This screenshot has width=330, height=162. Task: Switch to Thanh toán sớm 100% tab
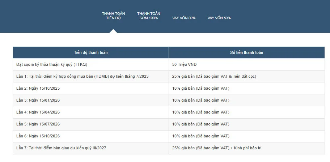148,16
